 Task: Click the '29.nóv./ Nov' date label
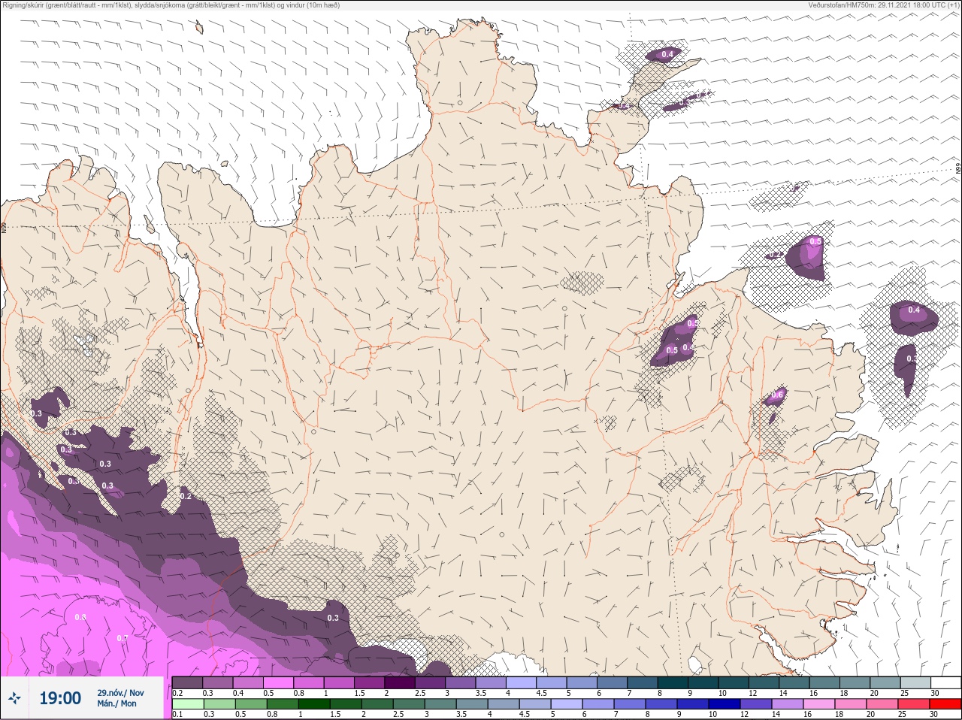[x=120, y=693]
